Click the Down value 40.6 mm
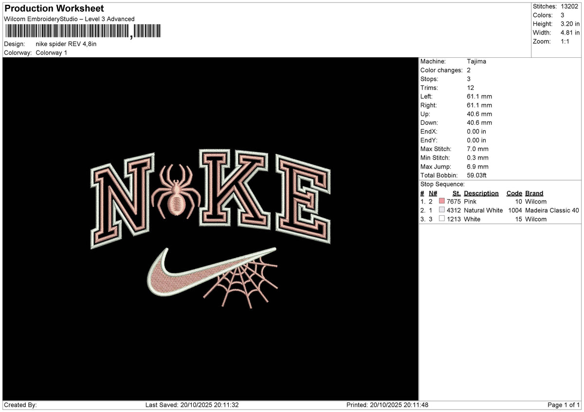Viewport: 584px width, 412px height. pyautogui.click(x=479, y=123)
